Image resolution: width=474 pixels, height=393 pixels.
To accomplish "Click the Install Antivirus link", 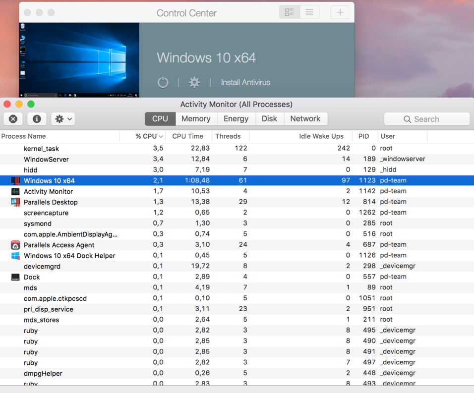I will click(x=245, y=83).
